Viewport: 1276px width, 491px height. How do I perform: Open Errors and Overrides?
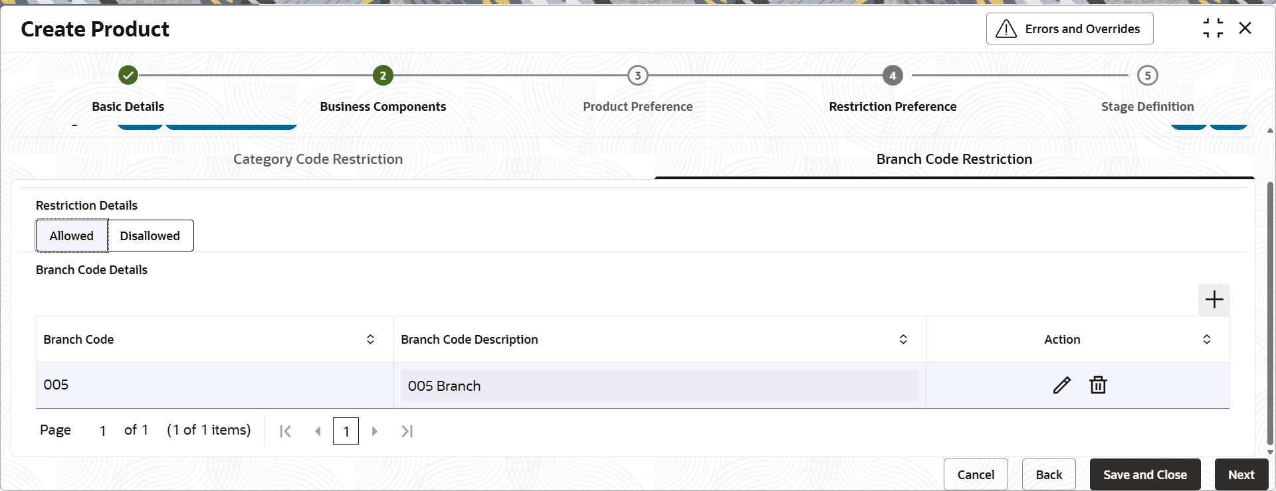coord(1069,29)
